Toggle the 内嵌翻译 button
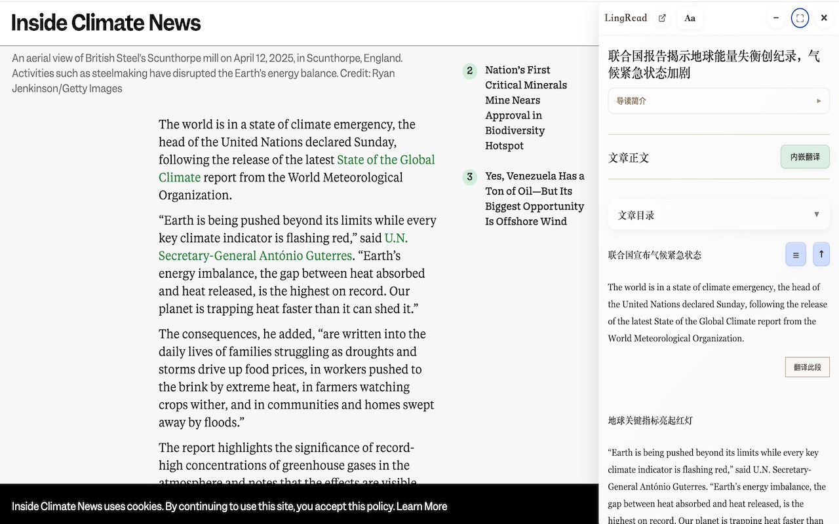839x524 pixels. (805, 157)
